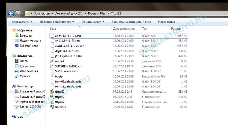
Task: Select file icon of cvm11sip.8-4-1-23.sbn
Action: pyautogui.click(x=52, y=46)
